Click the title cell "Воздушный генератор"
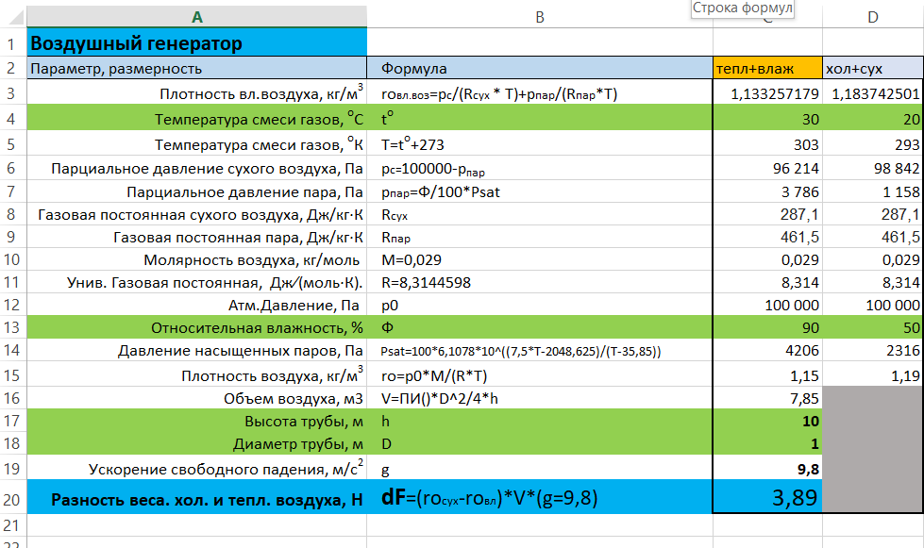The image size is (924, 548). (x=197, y=43)
